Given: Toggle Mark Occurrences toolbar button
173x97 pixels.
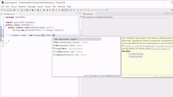Looking at the screenshot, I should click(x=62, y=10).
